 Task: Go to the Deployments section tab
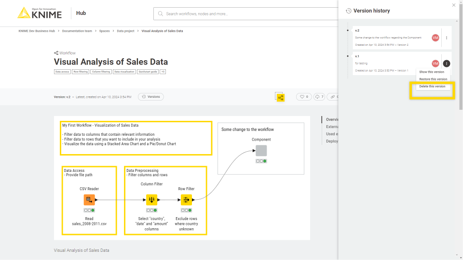tap(332, 141)
